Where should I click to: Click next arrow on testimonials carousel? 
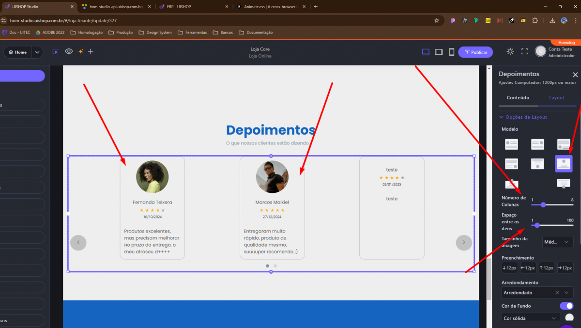click(463, 242)
